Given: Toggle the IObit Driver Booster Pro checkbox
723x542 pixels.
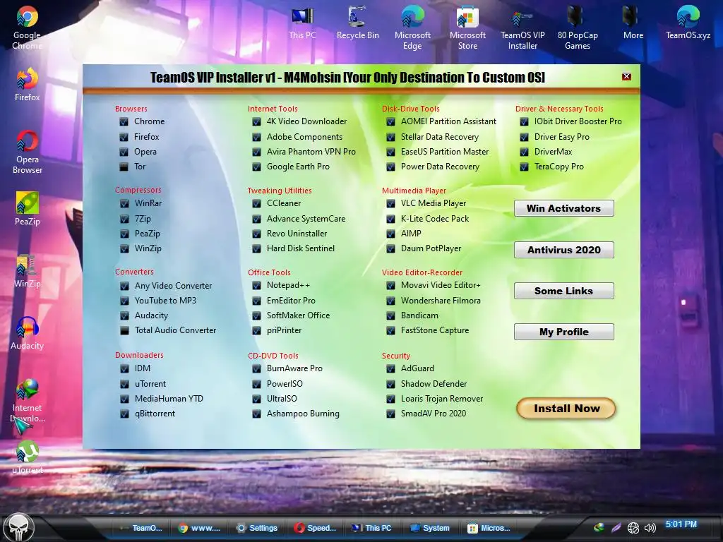Looking at the screenshot, I should tap(524, 121).
